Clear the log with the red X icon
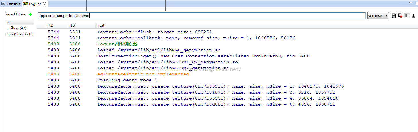Image resolution: width=418 pixels, height=132 pixels. point(400,16)
